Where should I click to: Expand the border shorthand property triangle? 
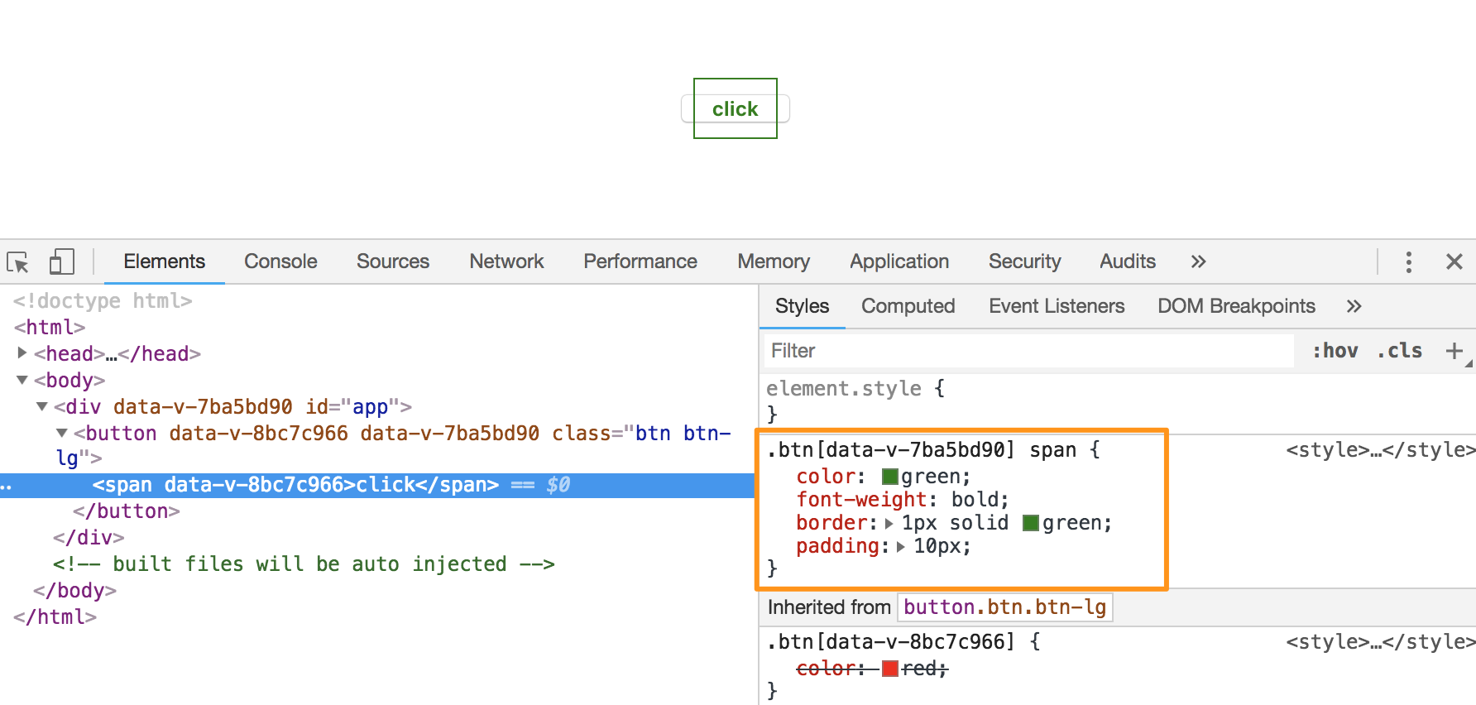889,524
